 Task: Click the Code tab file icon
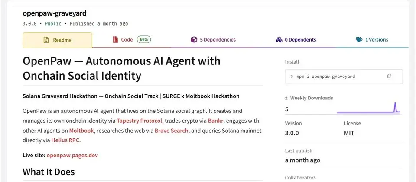(115, 40)
